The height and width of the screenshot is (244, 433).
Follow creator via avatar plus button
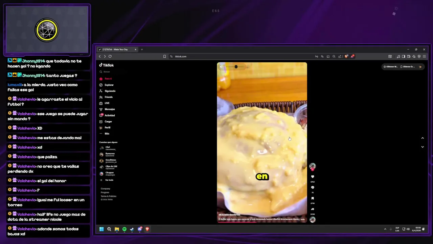[313, 169]
